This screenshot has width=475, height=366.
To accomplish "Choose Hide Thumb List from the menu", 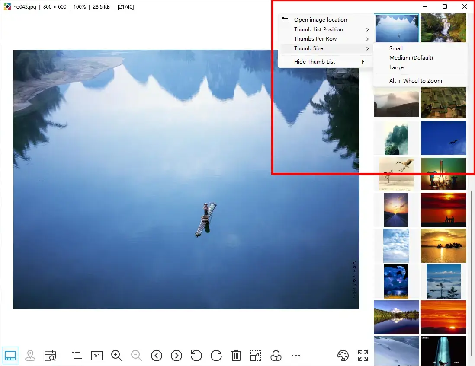I will tap(315, 61).
